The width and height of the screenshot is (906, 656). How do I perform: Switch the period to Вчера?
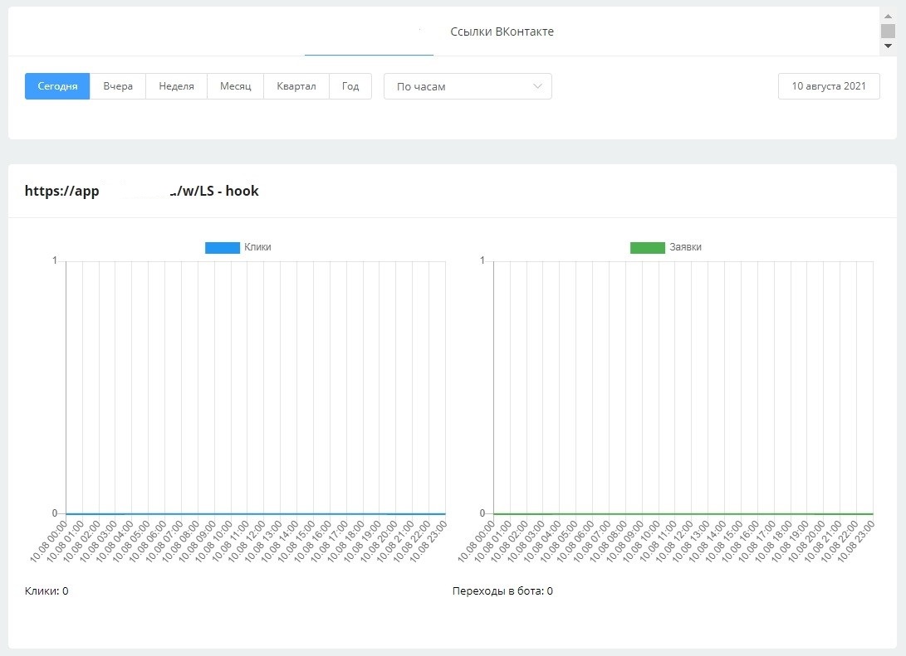[118, 86]
